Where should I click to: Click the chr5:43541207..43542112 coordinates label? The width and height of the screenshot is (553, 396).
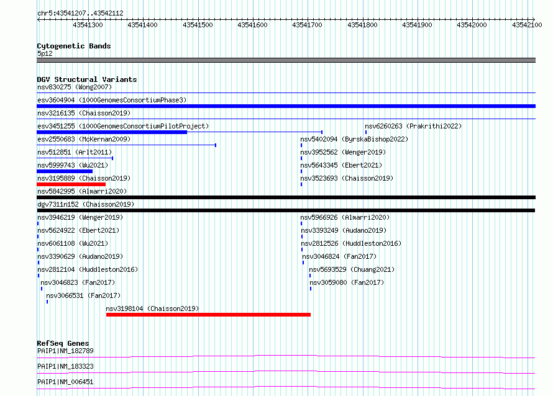[x=80, y=13]
